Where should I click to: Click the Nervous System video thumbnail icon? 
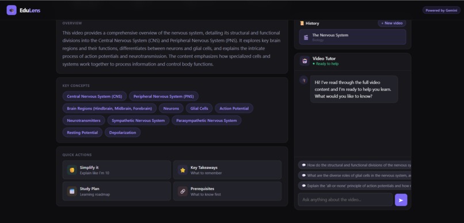[306, 37]
